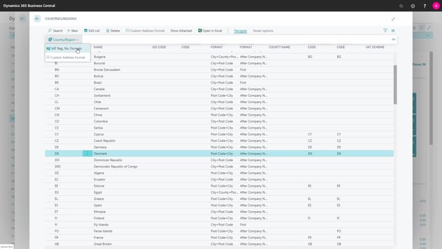
Task: Open row options for Denmark
Action: [x=87, y=154]
